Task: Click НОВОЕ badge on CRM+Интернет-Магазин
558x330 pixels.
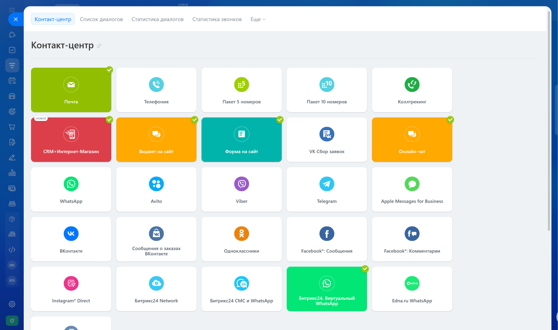Action: (41, 119)
